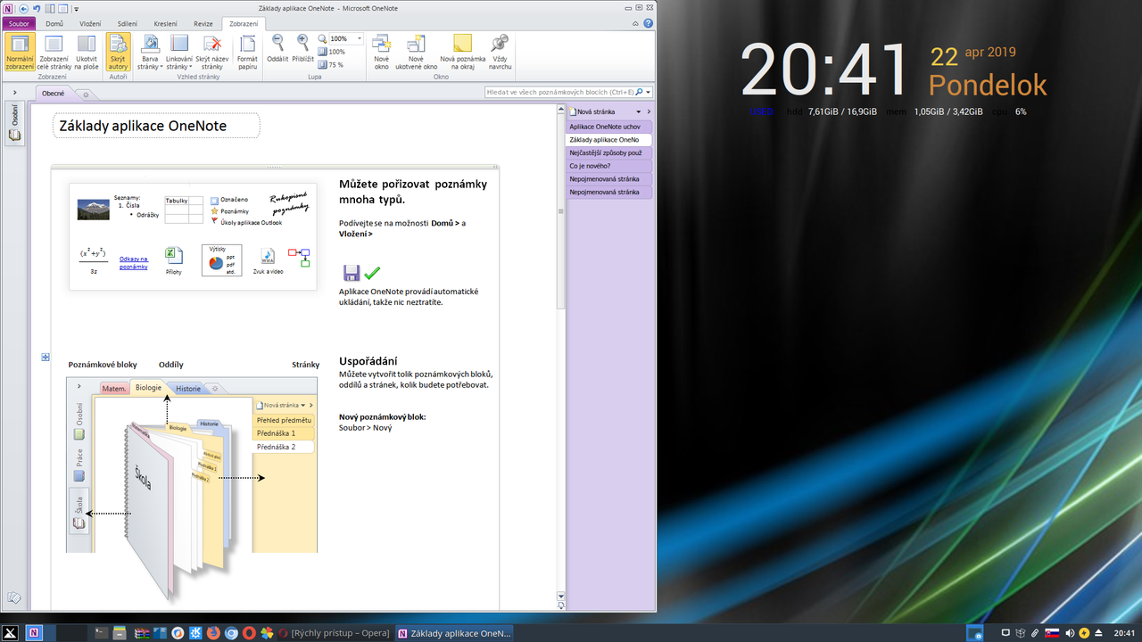
Task: Click the Back arrow in quick access toolbar
Action: 24,8
